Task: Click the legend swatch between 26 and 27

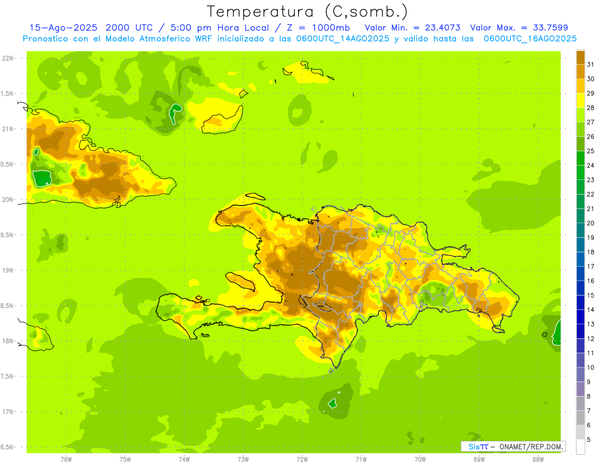Action: (x=580, y=129)
